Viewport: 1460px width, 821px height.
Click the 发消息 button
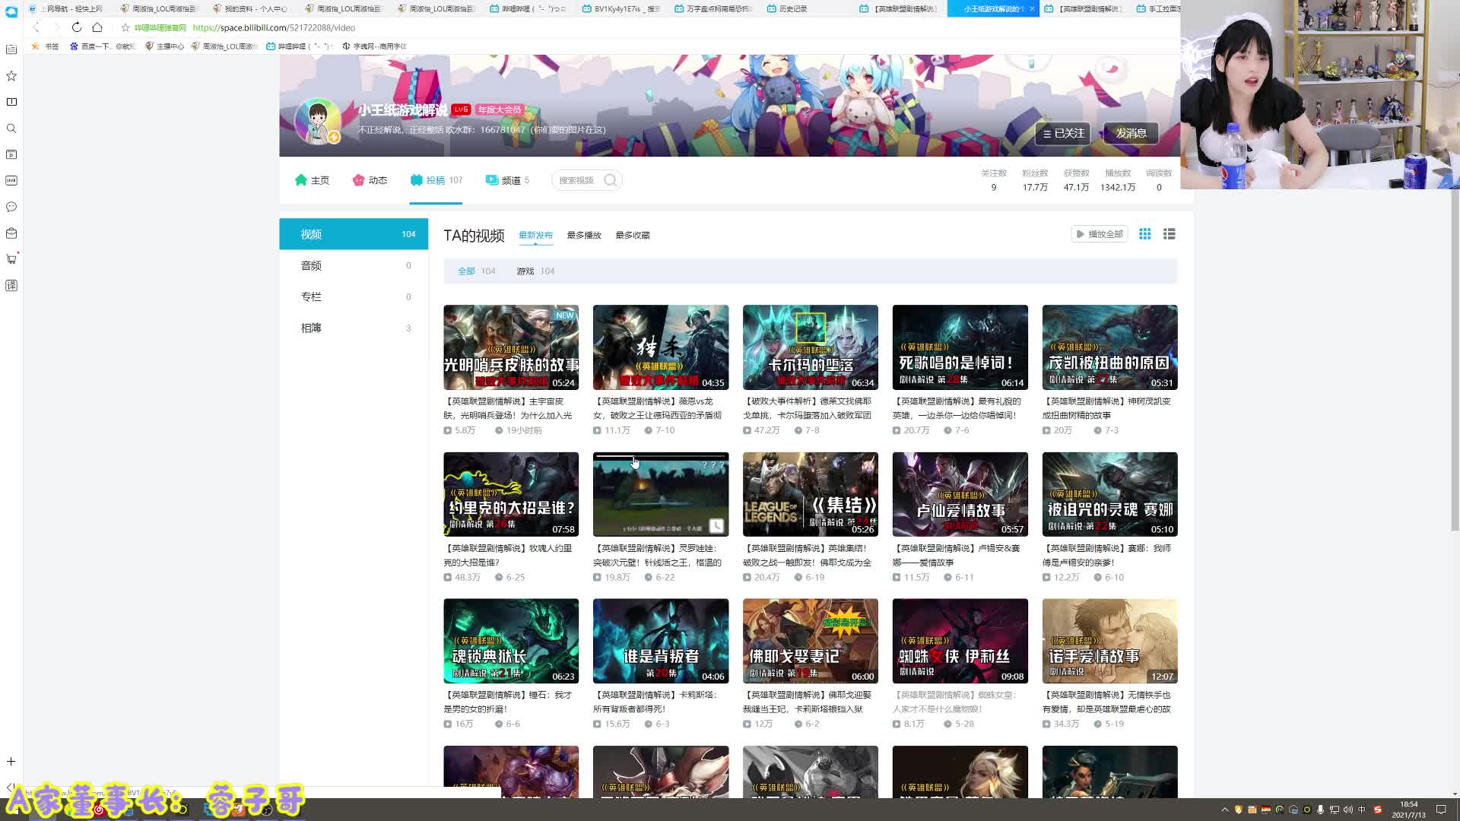click(x=1131, y=133)
